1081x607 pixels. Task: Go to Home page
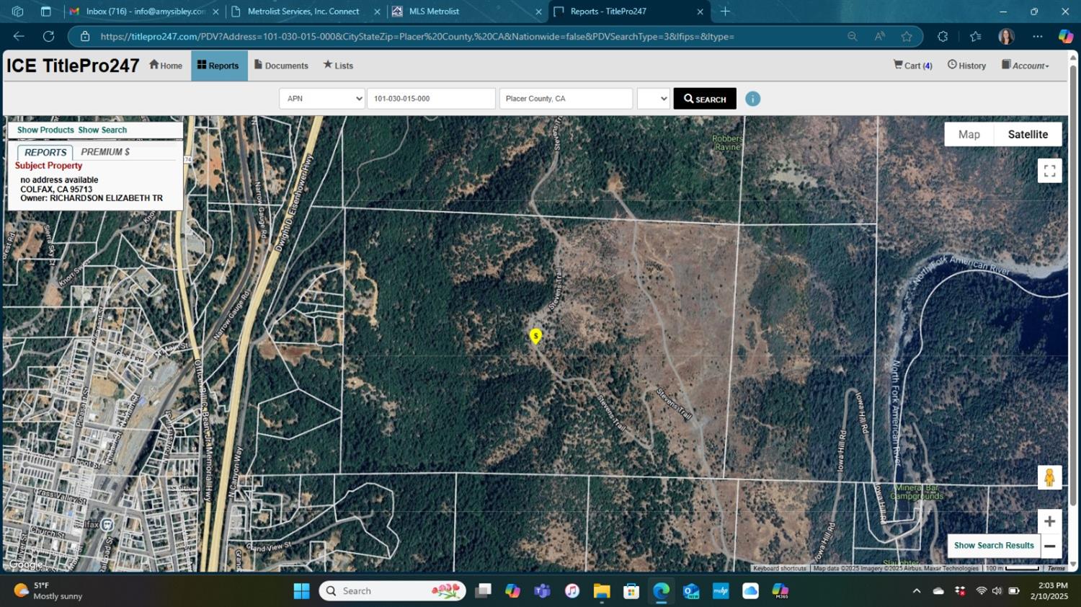click(x=166, y=66)
